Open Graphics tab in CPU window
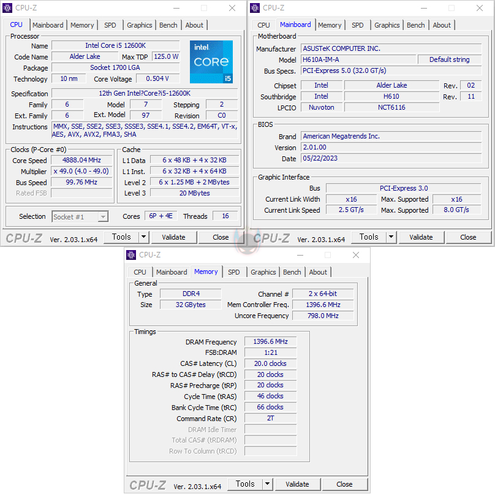 pos(139,25)
